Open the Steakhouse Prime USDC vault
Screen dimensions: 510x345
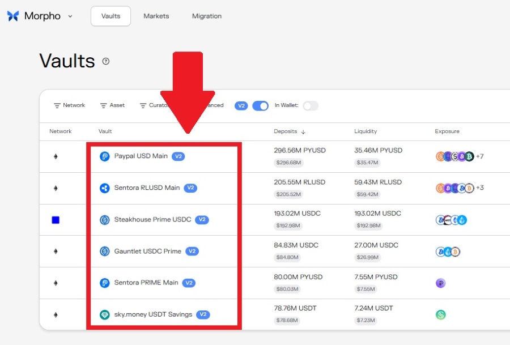152,219
